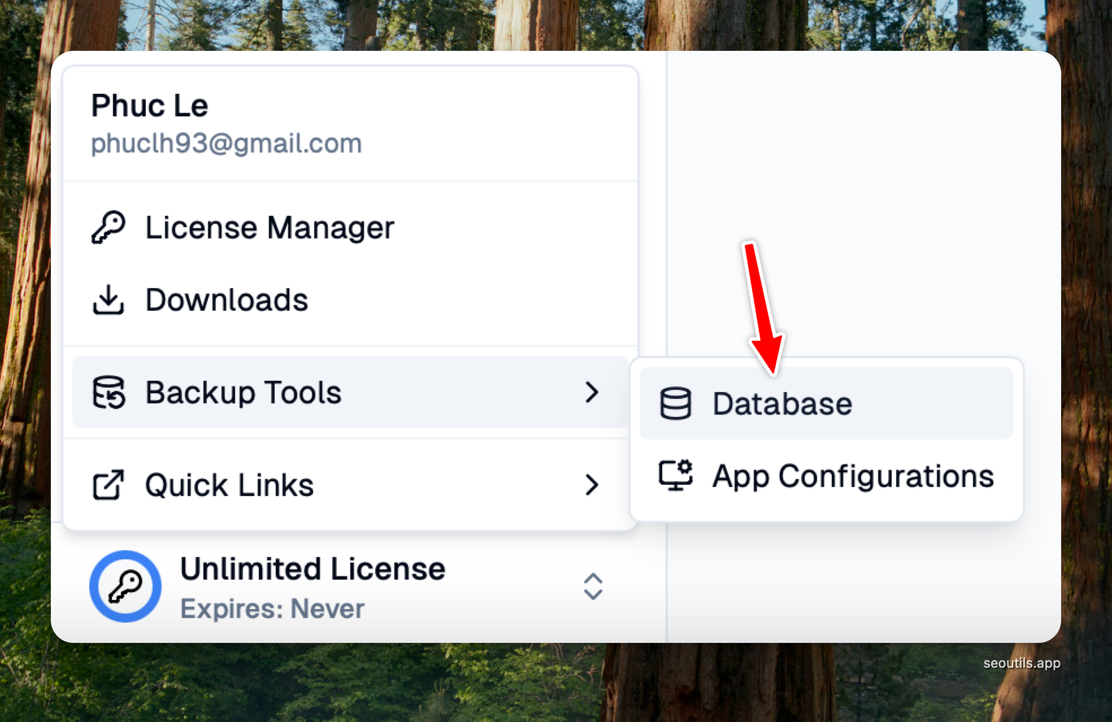Click the License Manager key icon

tap(108, 228)
